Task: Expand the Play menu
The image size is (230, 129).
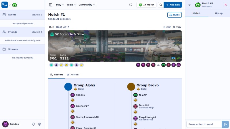Action: tap(60, 5)
